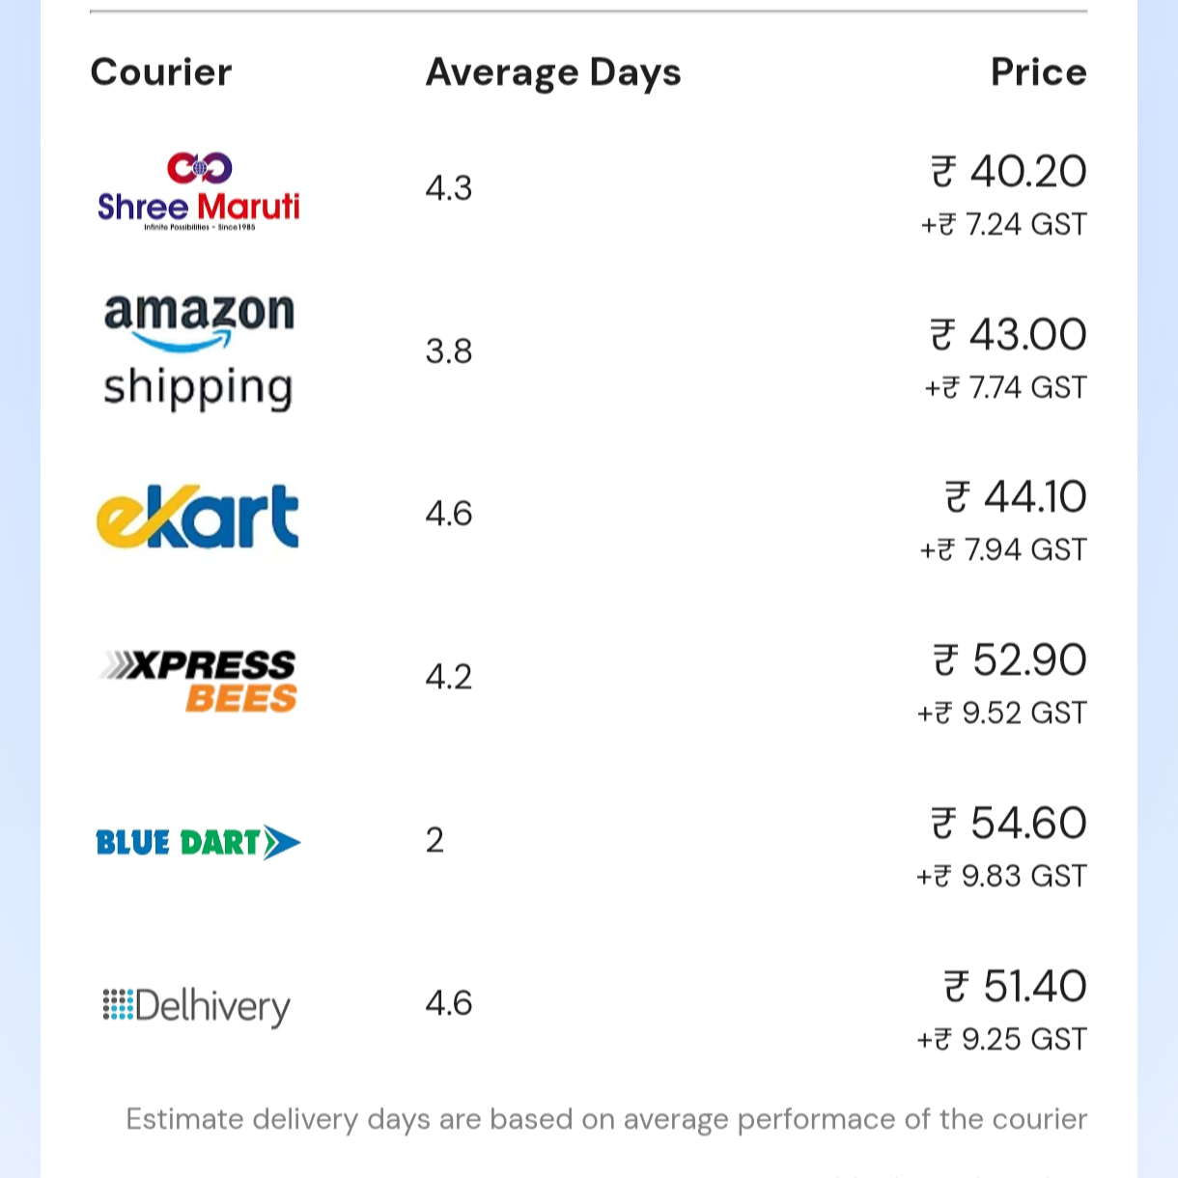Click Blue Dart's 2 average days value

(x=435, y=840)
